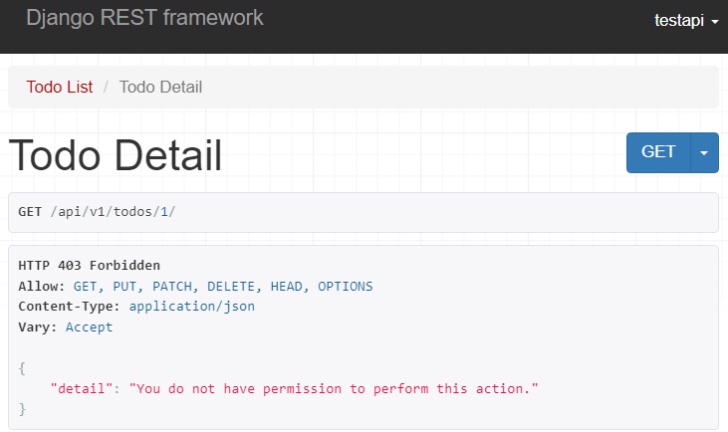Click the "detail" JSON key
Viewport: 728px width, 432px height.
[x=82, y=388]
